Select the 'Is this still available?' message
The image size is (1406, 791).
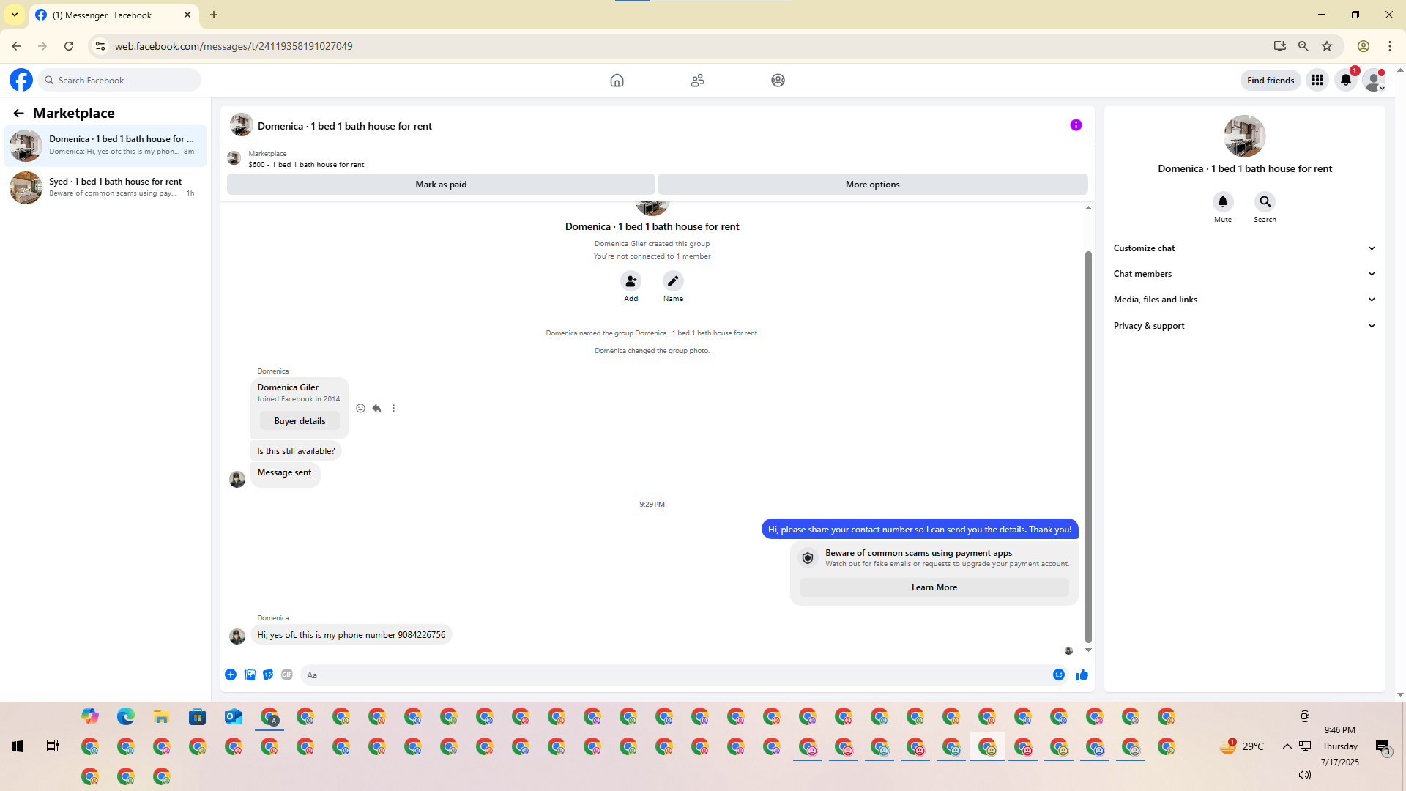pos(296,451)
